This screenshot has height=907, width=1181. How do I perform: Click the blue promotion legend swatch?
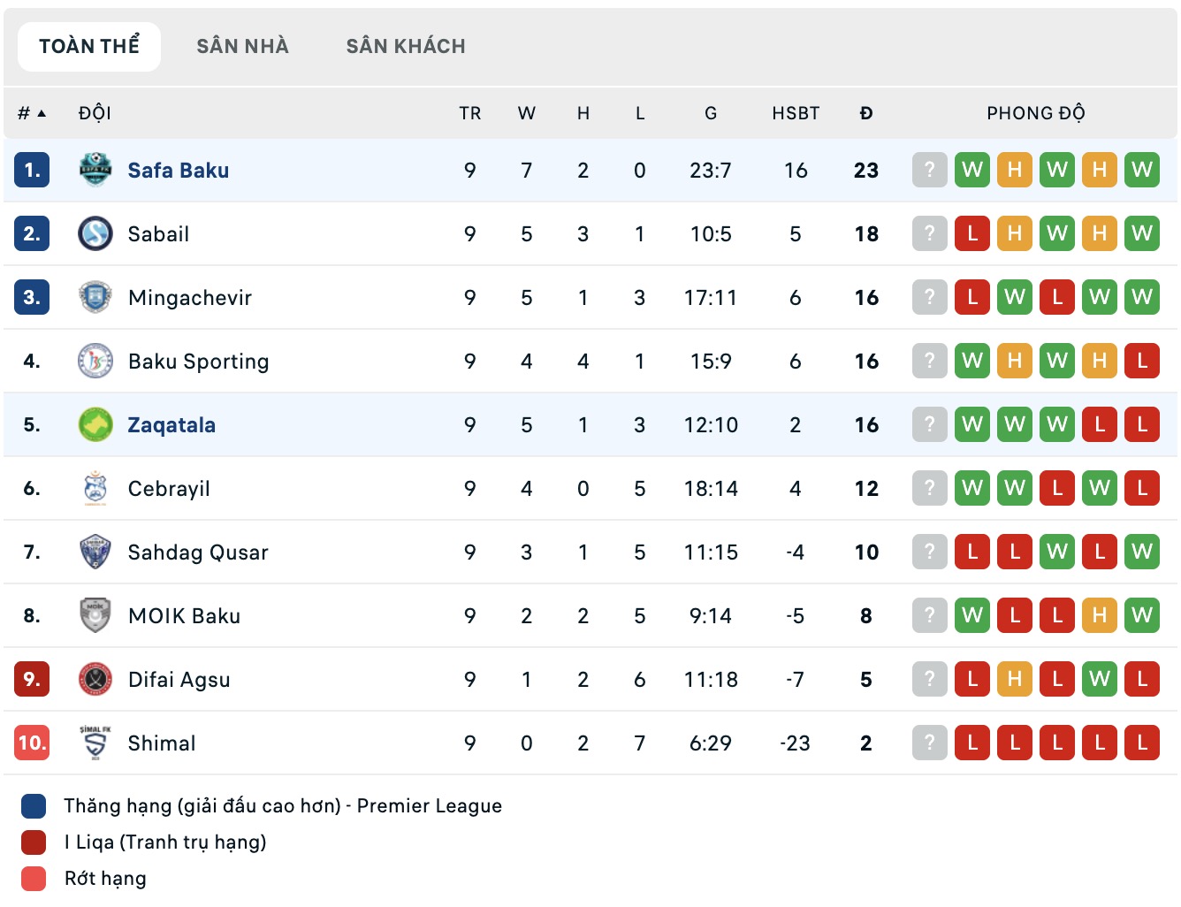tap(33, 806)
